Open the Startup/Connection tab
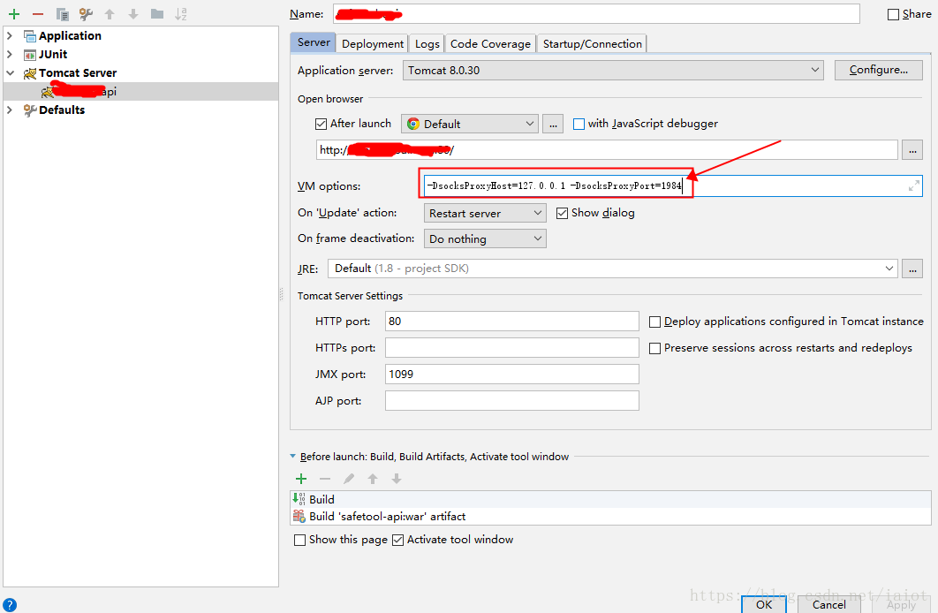 (593, 43)
